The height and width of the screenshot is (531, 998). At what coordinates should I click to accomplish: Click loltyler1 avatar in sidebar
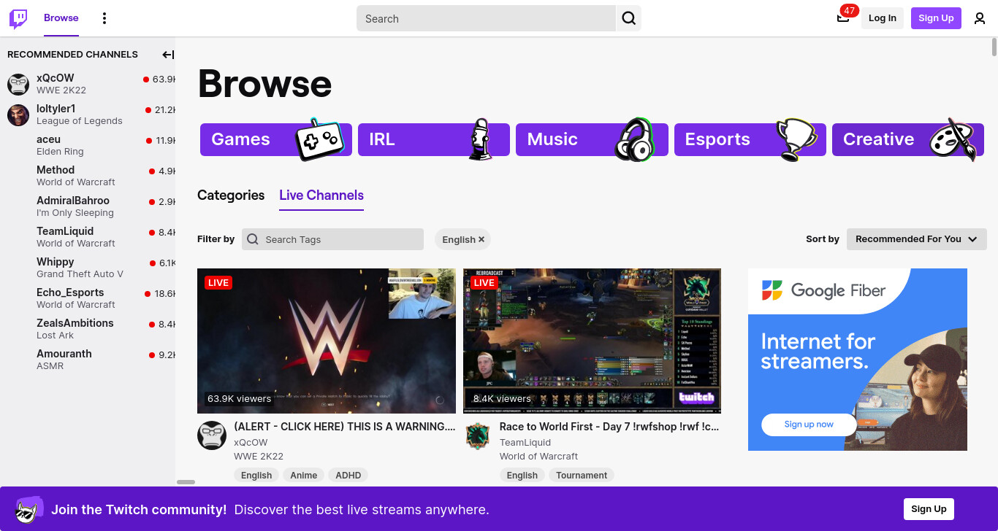click(18, 115)
